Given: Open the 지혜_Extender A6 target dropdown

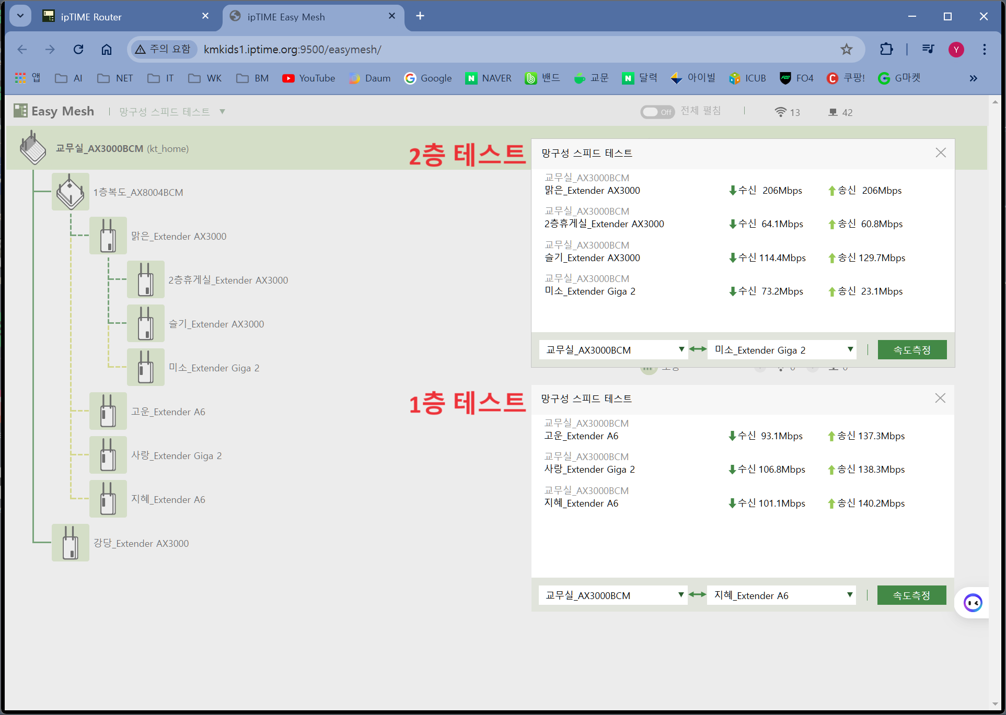Looking at the screenshot, I should [782, 595].
